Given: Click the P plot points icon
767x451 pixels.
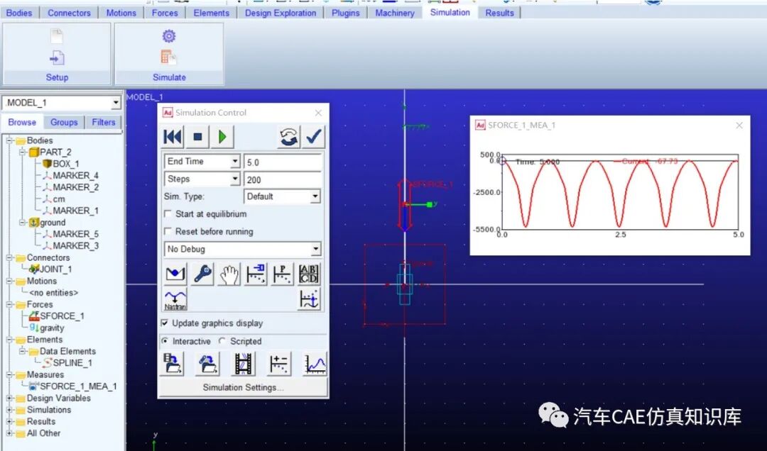Looking at the screenshot, I should [x=282, y=274].
